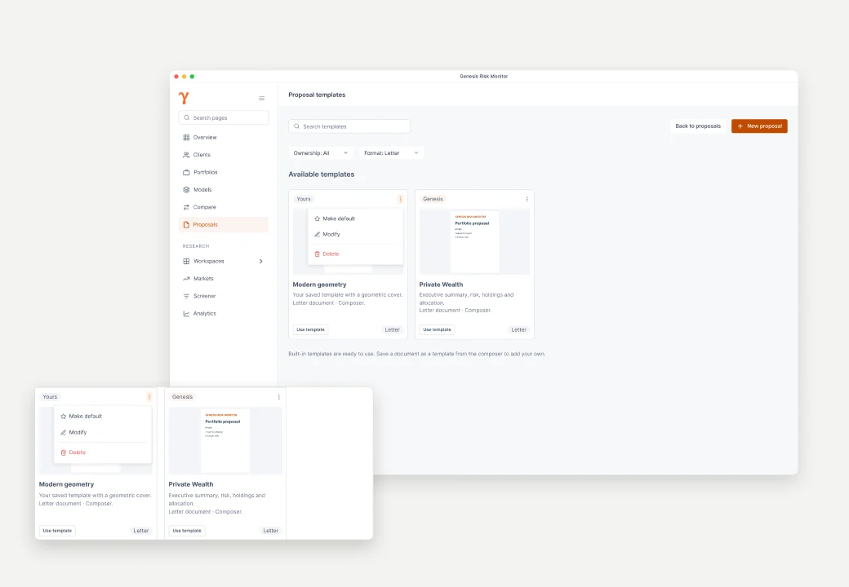This screenshot has height=587, width=849.
Task: Click the Yours badge in main window
Action: point(304,199)
